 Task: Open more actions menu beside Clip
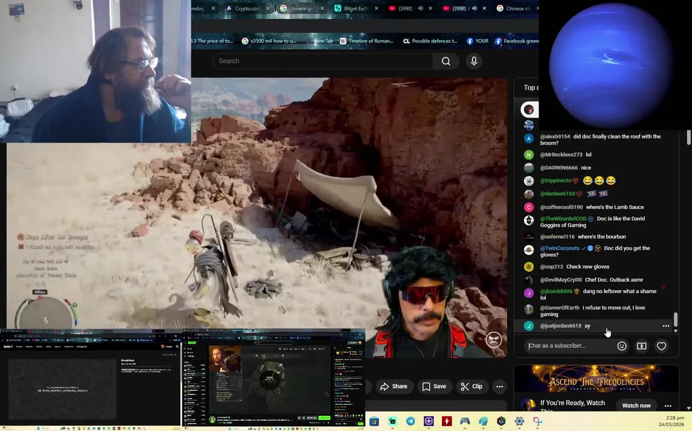[x=500, y=387]
